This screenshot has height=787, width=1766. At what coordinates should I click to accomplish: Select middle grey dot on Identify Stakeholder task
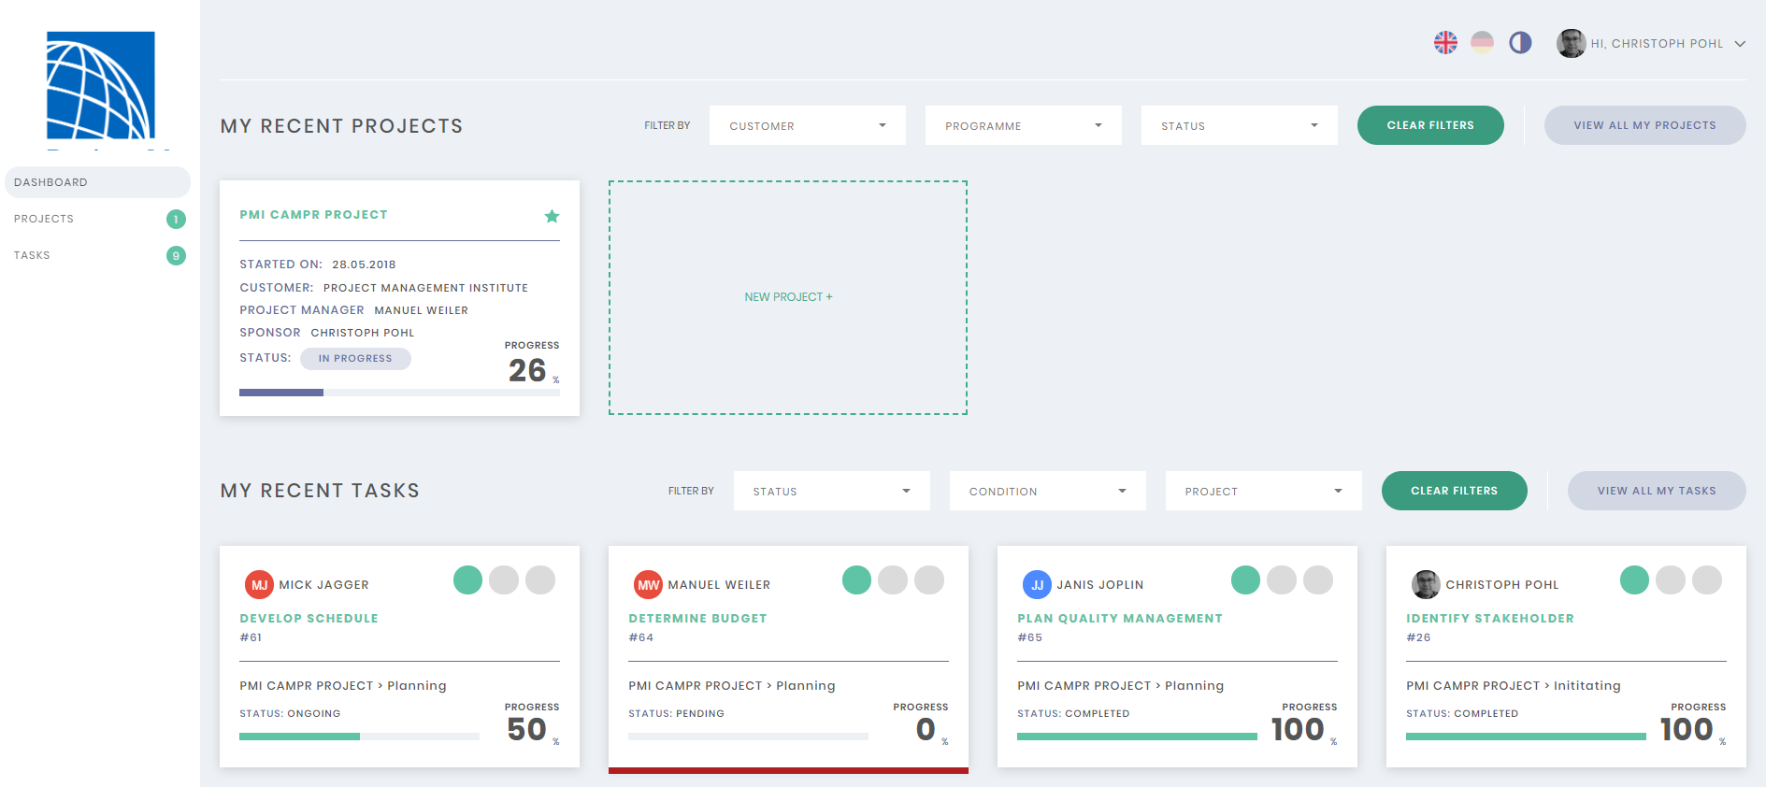click(x=1671, y=580)
